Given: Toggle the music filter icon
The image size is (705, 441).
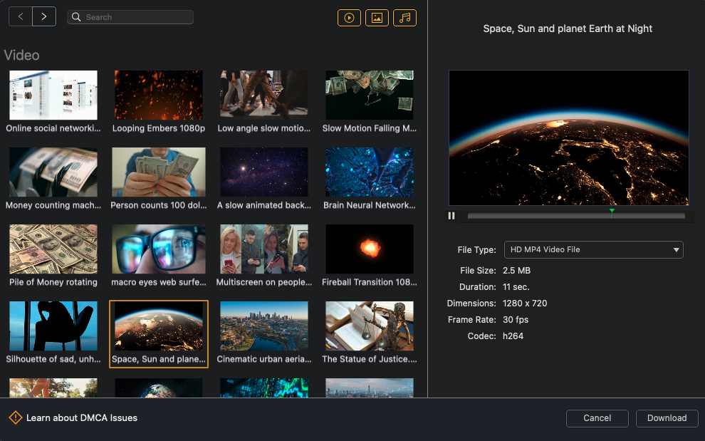Looking at the screenshot, I should point(404,18).
